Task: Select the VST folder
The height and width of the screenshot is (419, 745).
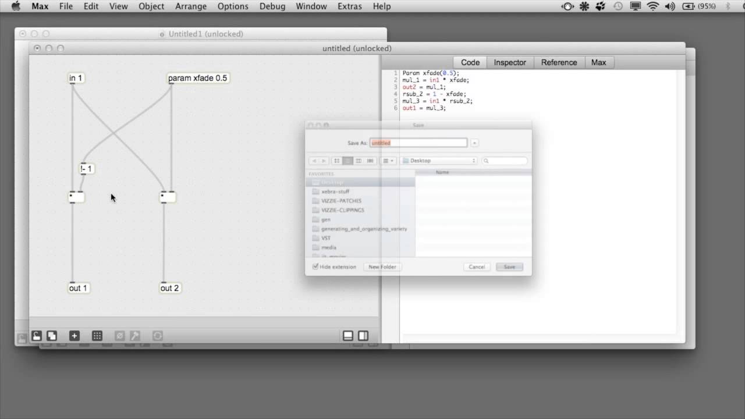Action: pyautogui.click(x=360, y=238)
